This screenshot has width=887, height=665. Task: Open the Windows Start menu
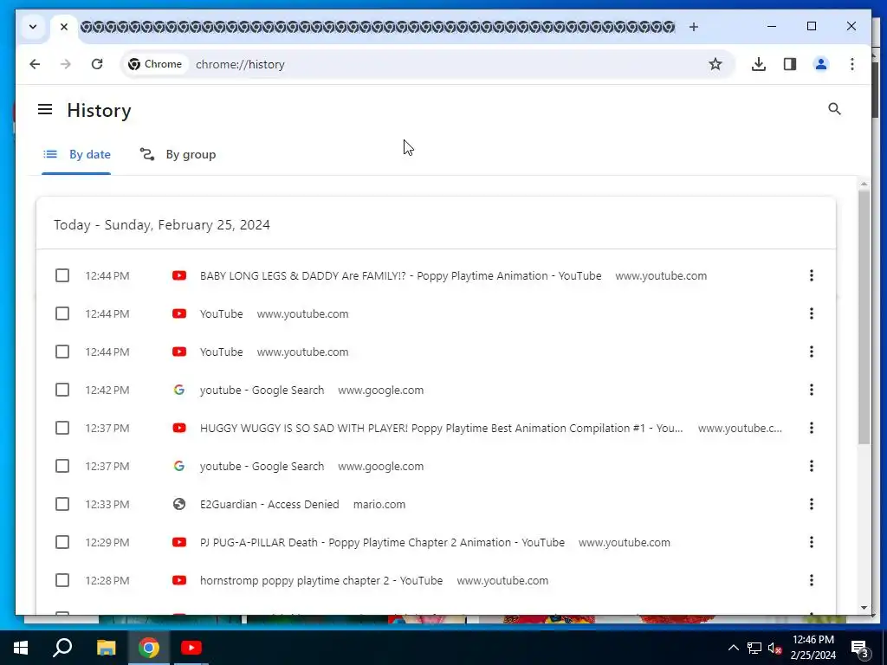coord(21,648)
